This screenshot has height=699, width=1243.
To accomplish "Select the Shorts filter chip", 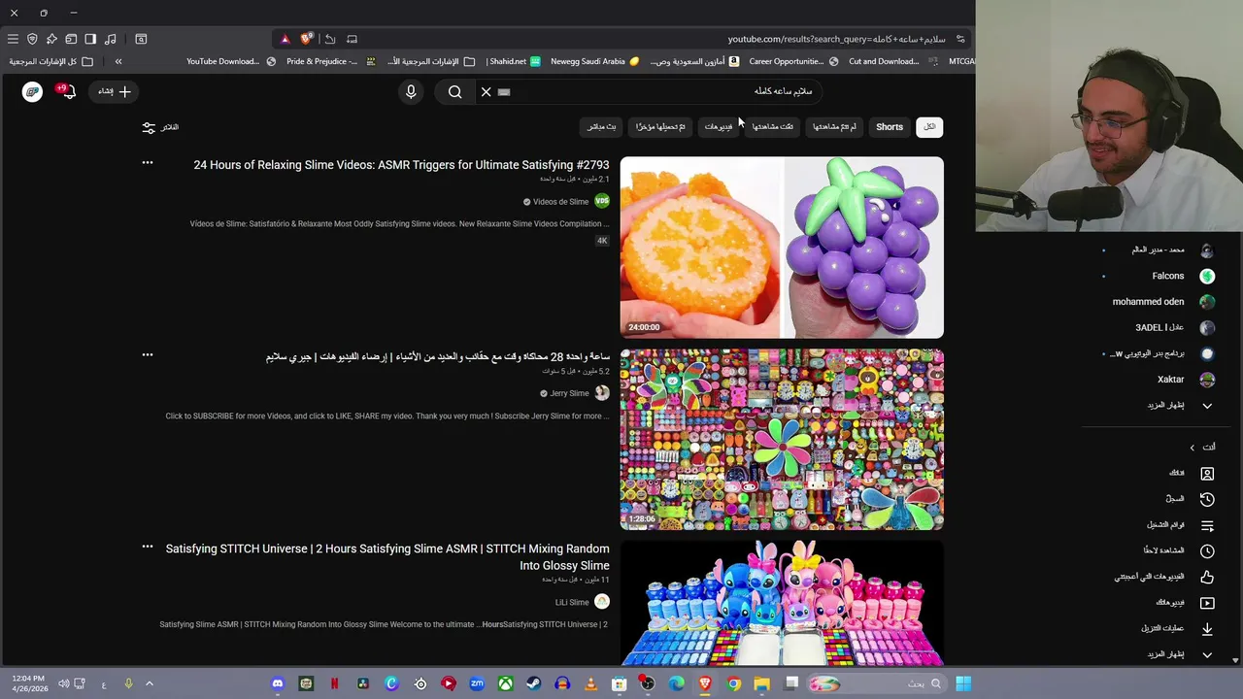I will pyautogui.click(x=890, y=127).
